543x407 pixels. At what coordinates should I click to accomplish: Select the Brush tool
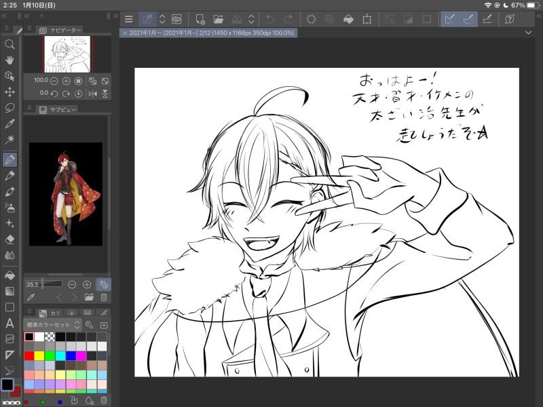coord(10,191)
